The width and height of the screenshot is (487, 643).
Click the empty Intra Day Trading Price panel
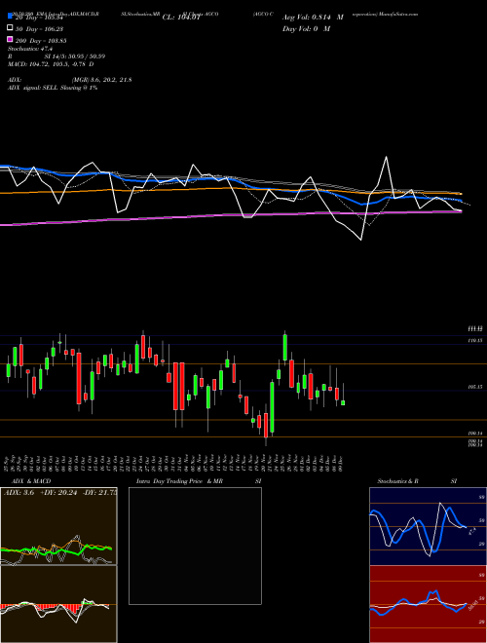[195, 546]
